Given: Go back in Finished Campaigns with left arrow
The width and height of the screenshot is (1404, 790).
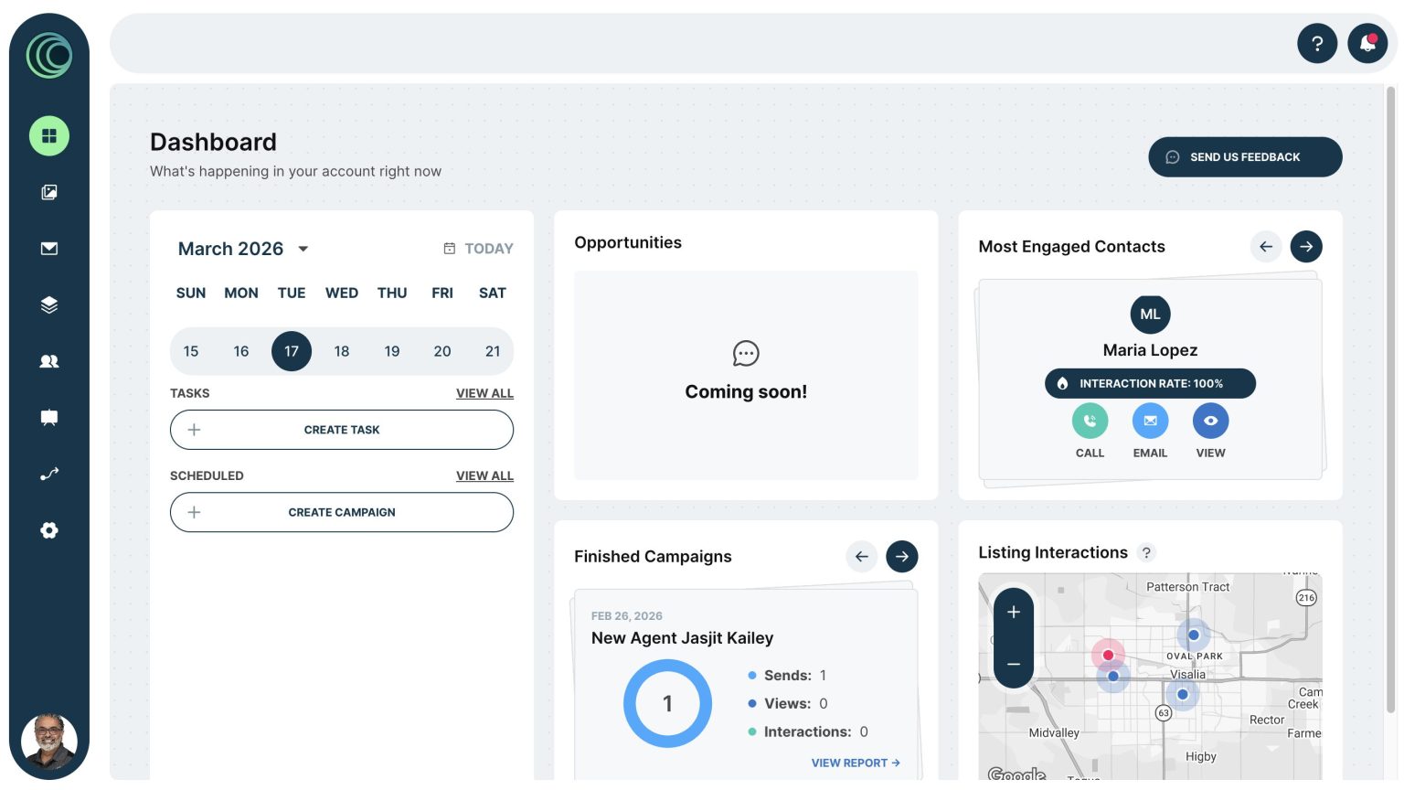Looking at the screenshot, I should coord(860,556).
